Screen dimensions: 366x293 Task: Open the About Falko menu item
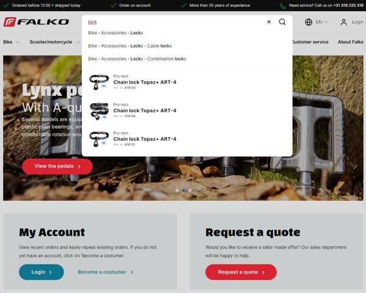pyautogui.click(x=350, y=42)
